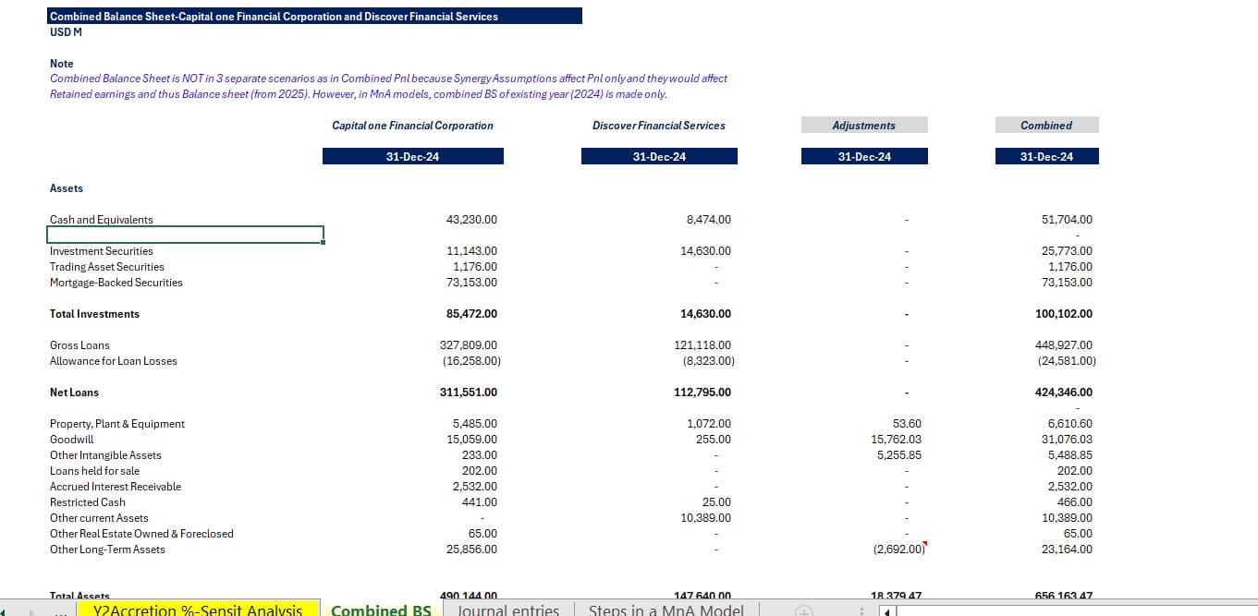This screenshot has width=1258, height=616.
Task: Select the Other current Assets label
Action: tap(99, 518)
